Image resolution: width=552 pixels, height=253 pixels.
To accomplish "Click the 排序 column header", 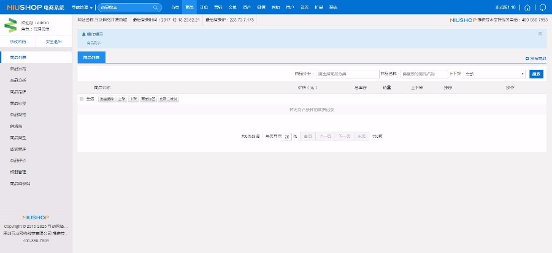I will coord(448,88).
